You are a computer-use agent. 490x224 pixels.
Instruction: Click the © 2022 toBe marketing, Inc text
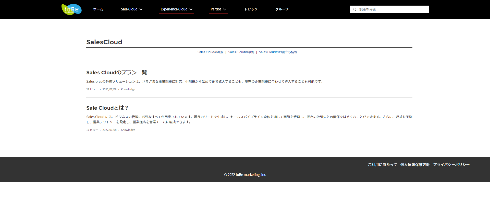[245, 175]
